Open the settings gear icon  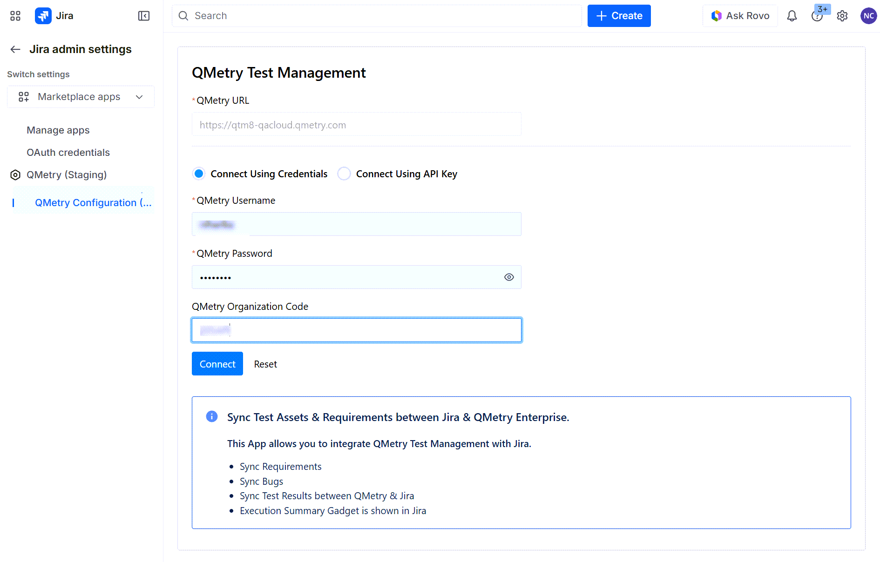(842, 16)
